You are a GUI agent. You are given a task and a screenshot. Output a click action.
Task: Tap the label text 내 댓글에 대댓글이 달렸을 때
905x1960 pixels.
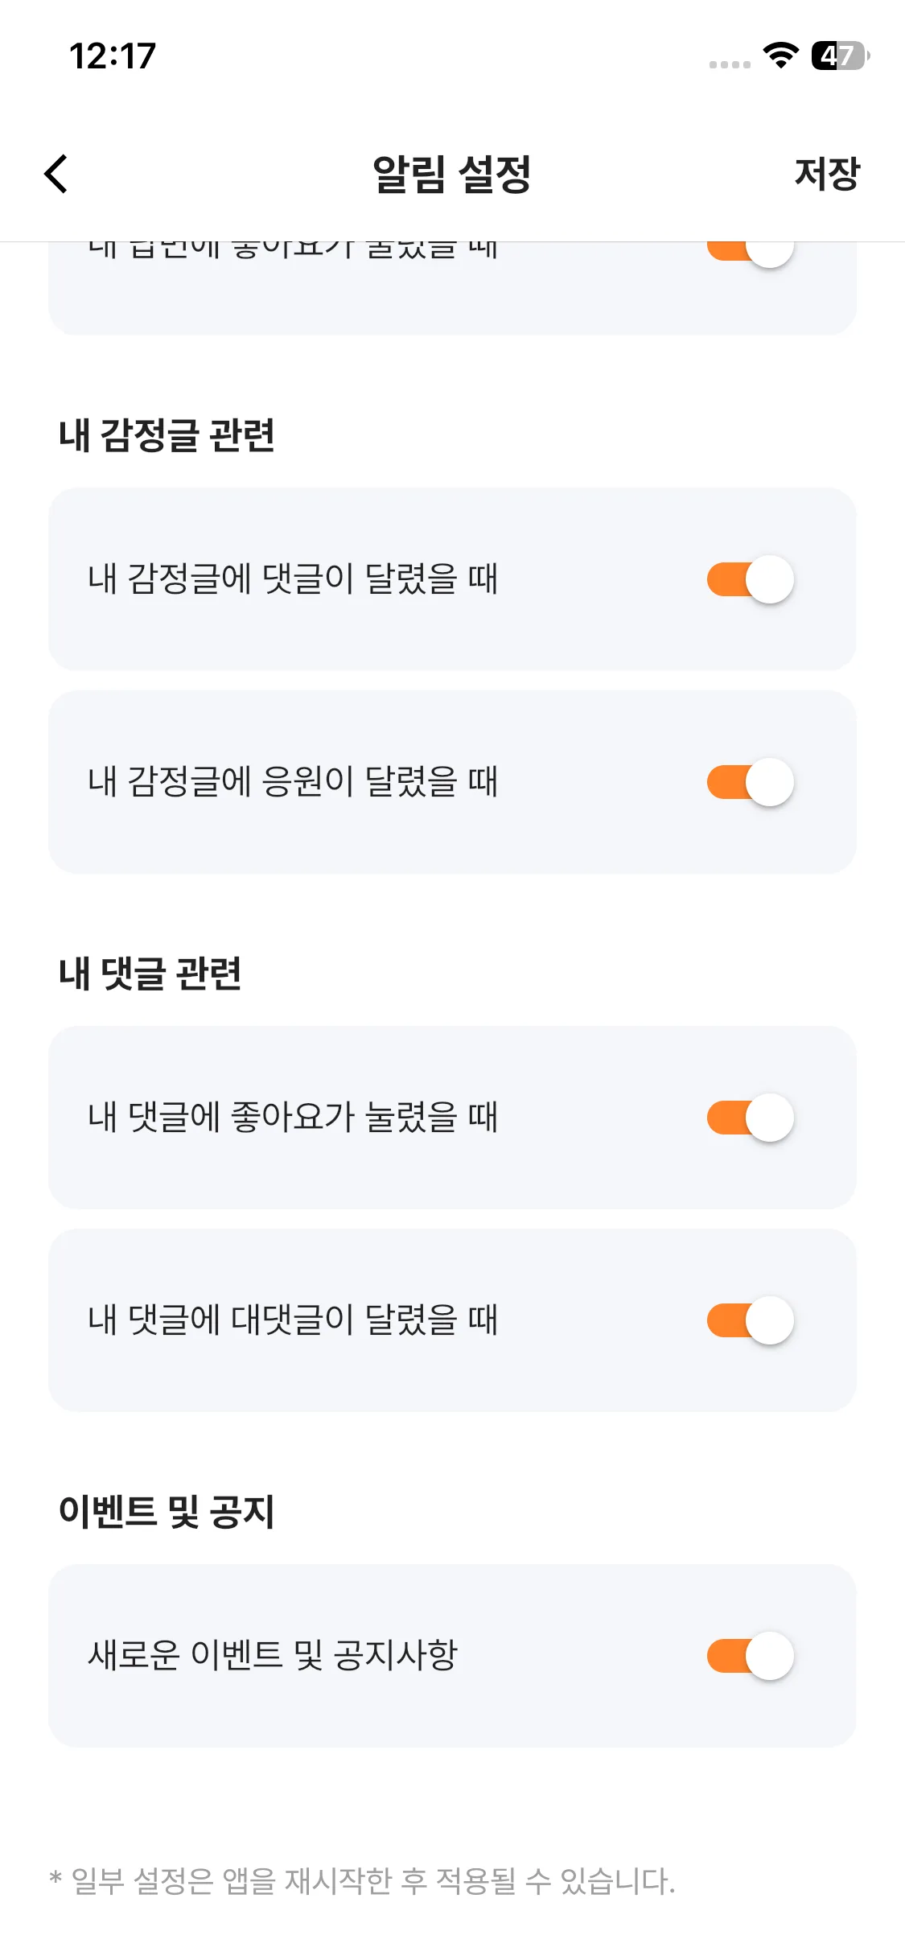tap(293, 1320)
